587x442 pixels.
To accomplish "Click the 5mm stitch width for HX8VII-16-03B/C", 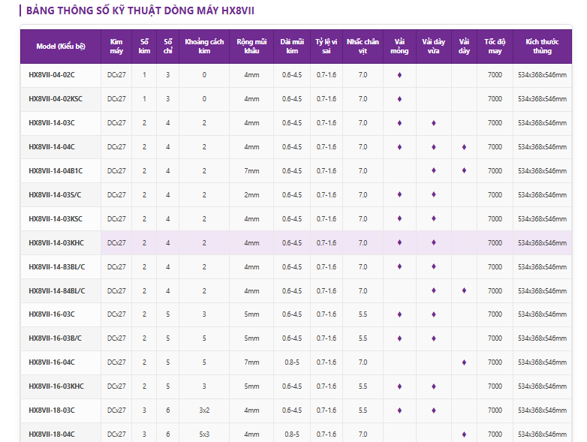I will click(251, 338).
